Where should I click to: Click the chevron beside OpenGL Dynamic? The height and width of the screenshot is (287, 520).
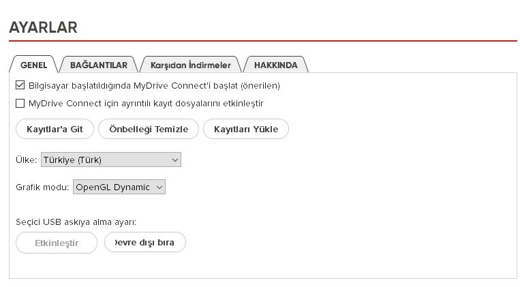pyautogui.click(x=159, y=187)
